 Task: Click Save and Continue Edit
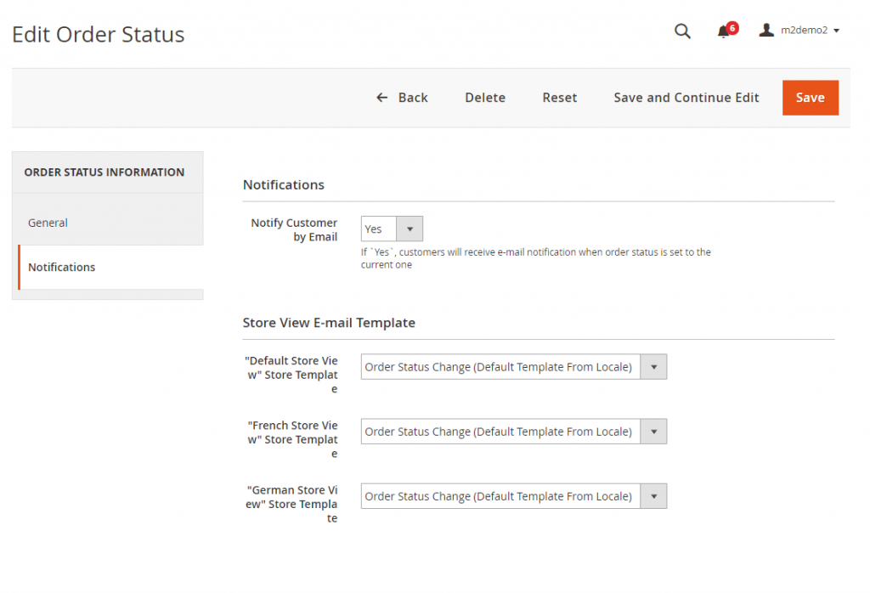[686, 97]
